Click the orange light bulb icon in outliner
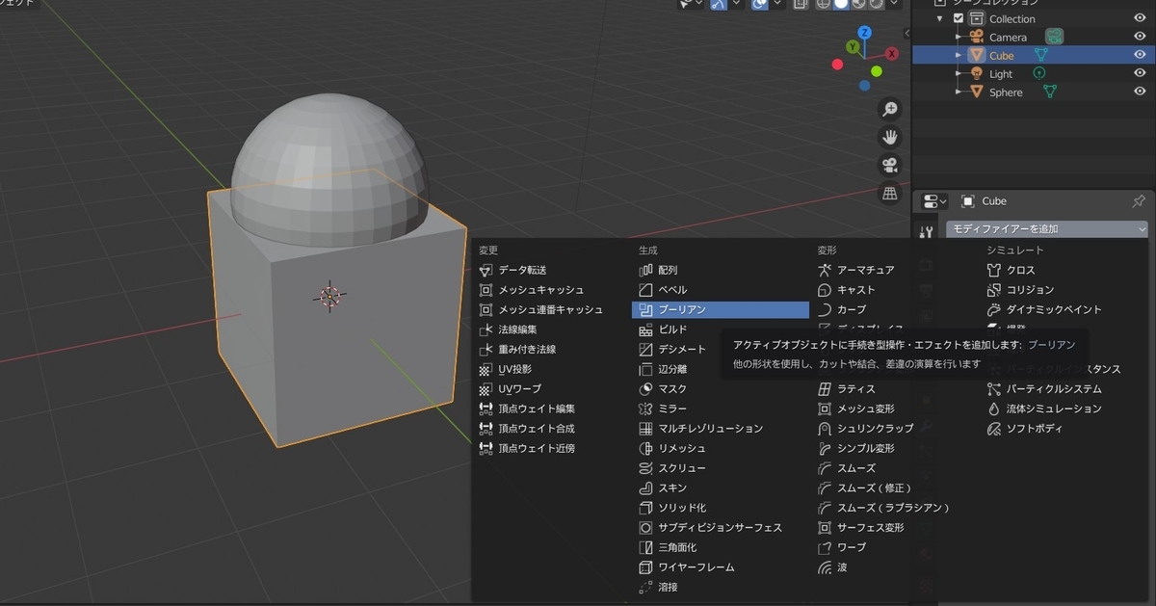The image size is (1156, 606). tap(976, 73)
